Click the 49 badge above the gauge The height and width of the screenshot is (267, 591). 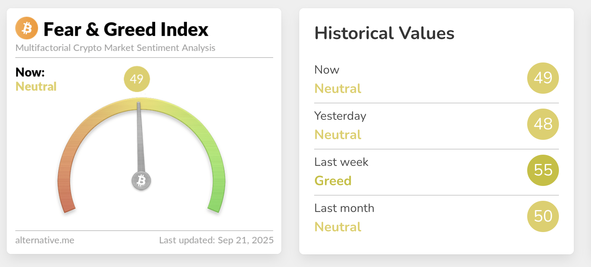137,79
